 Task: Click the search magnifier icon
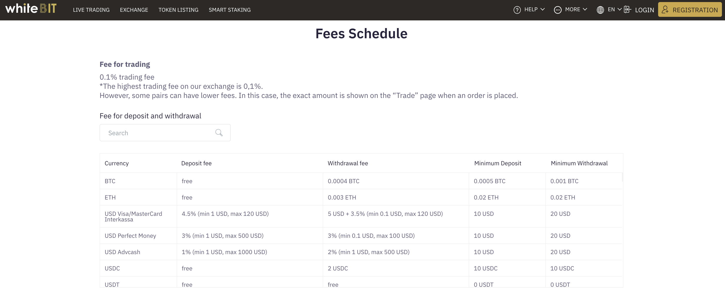(x=219, y=133)
